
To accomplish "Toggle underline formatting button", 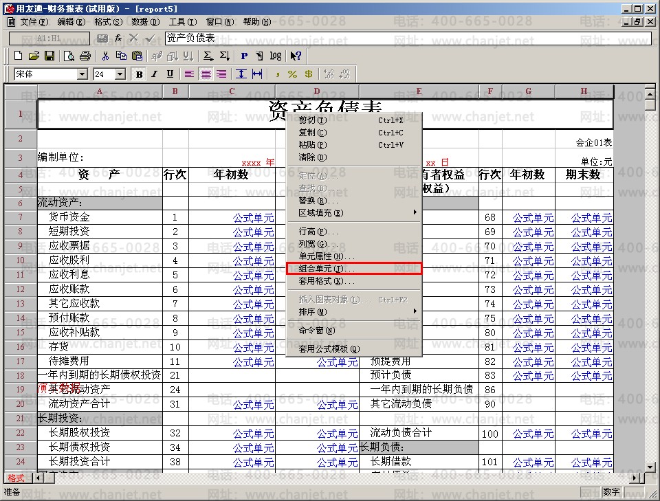I will (x=170, y=74).
